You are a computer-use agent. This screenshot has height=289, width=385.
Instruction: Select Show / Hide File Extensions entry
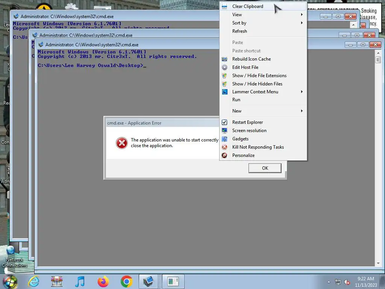[x=263, y=76]
